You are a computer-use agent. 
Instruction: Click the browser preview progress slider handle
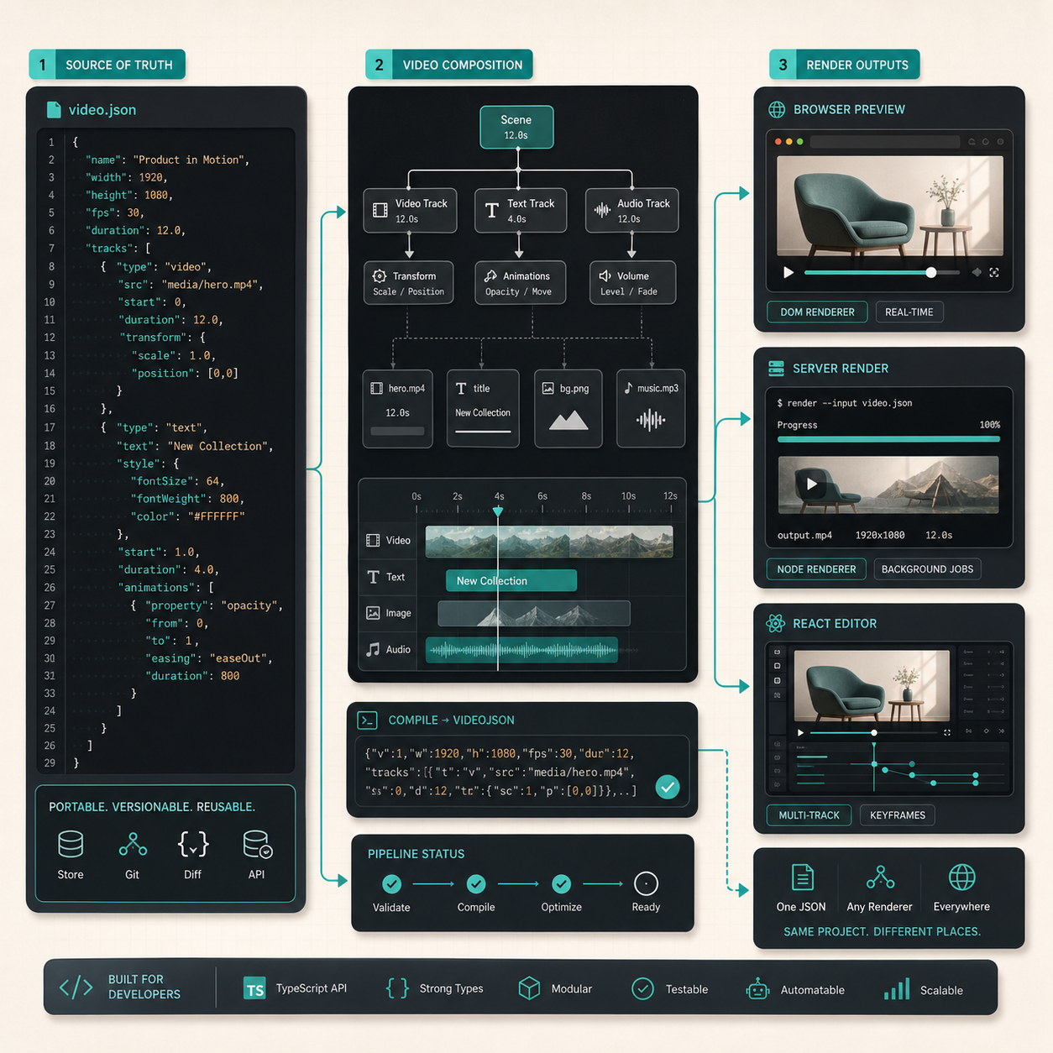[930, 272]
